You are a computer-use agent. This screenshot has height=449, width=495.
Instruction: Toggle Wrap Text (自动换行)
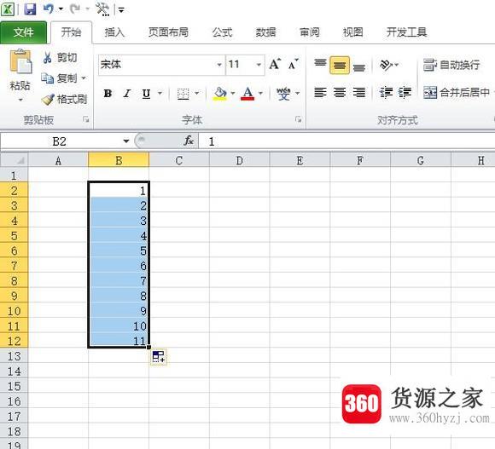(451, 65)
